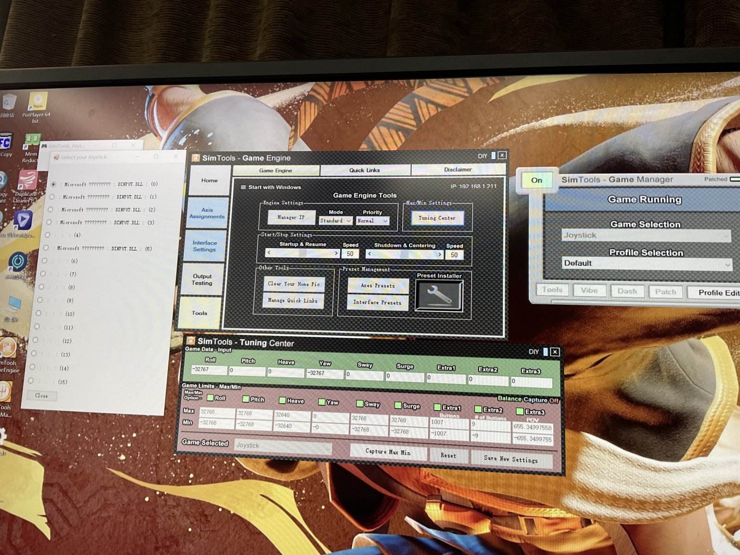Open Output Testing in the sidebar

202,279
